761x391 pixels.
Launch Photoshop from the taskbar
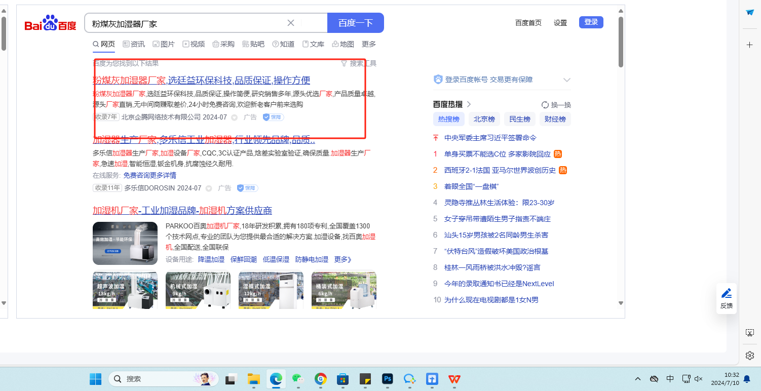388,379
